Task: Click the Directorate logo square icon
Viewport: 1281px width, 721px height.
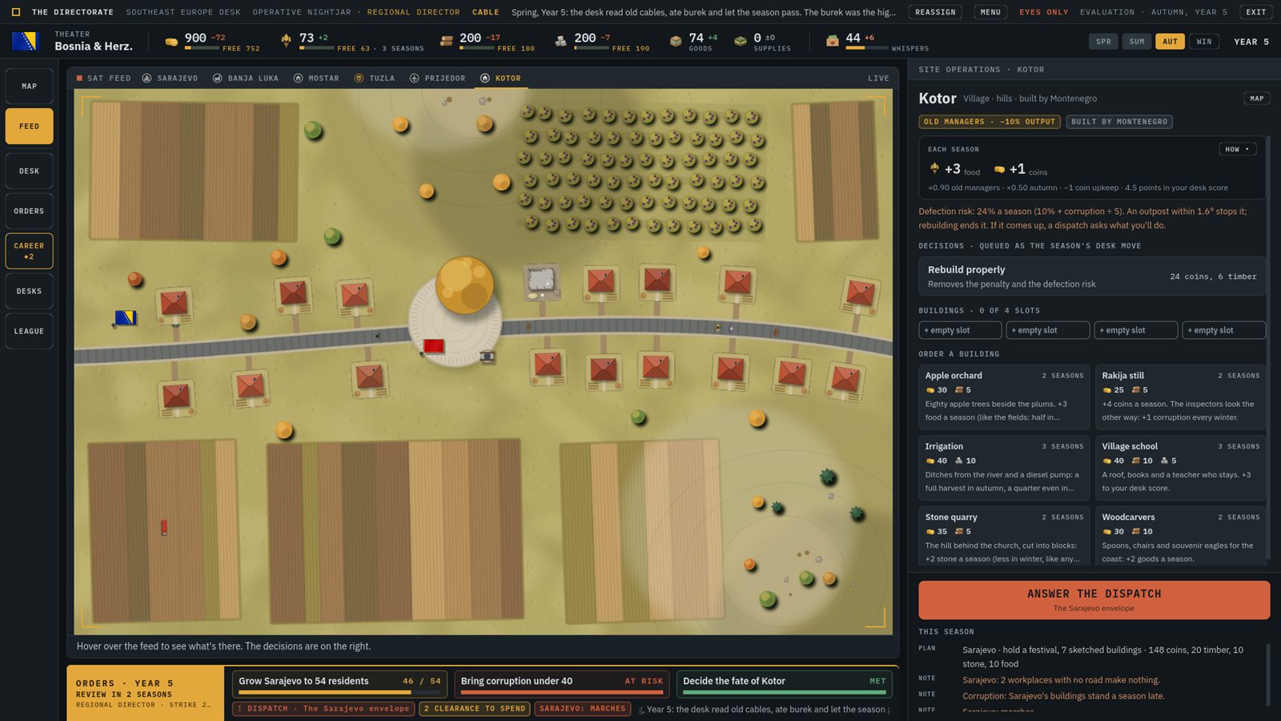Action: tap(16, 12)
